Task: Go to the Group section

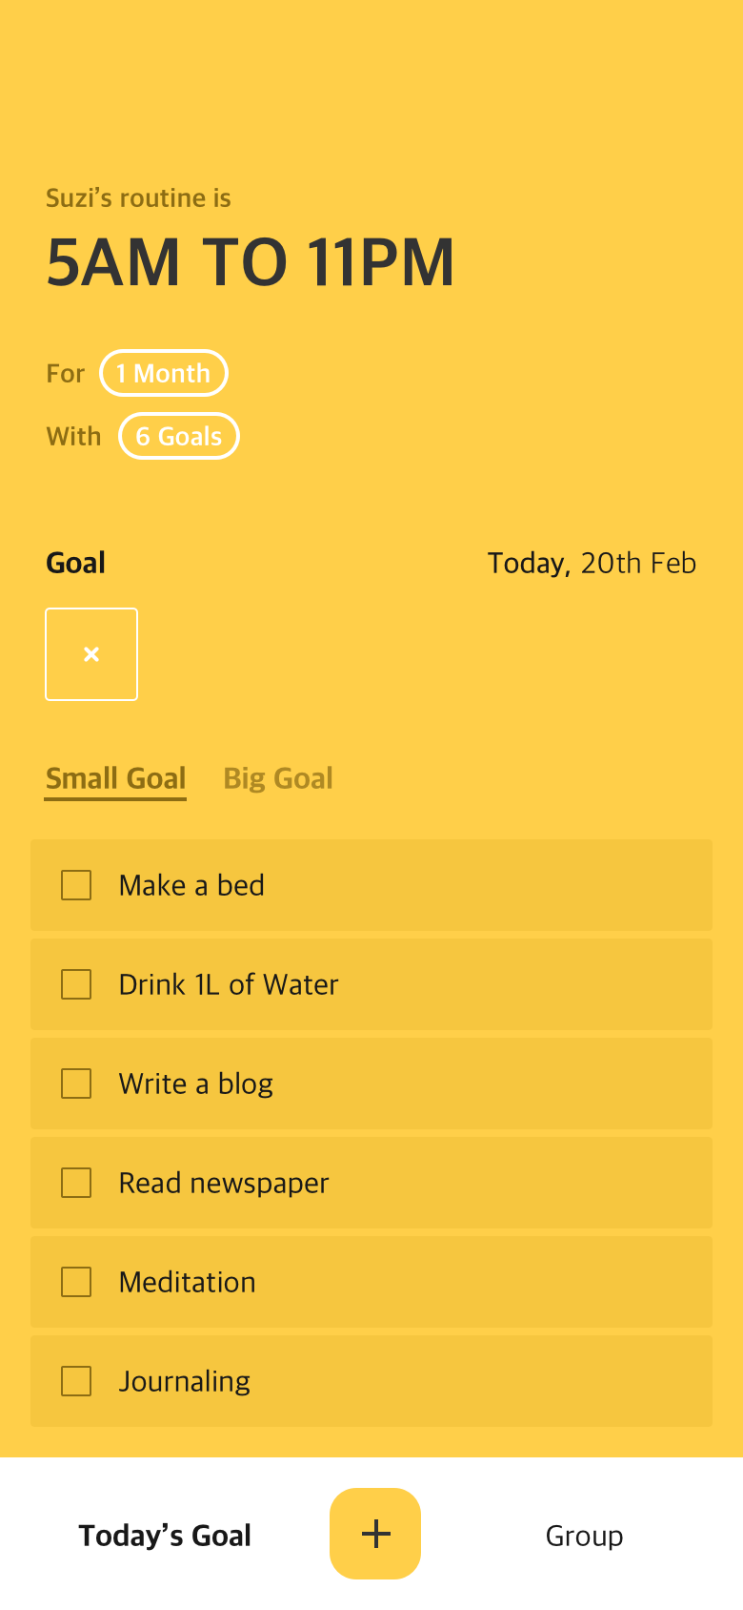Action: pos(584,1536)
